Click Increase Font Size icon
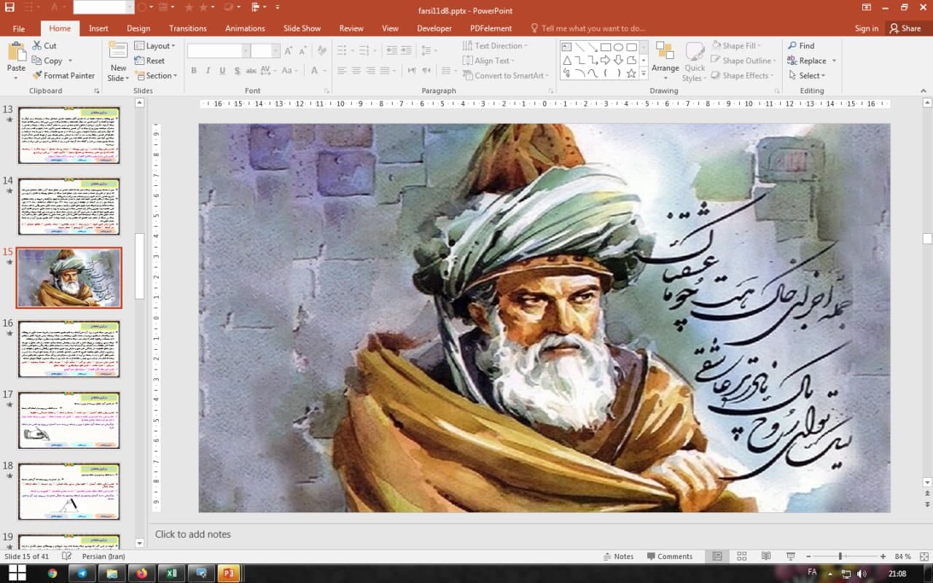933x583 pixels. [289, 51]
